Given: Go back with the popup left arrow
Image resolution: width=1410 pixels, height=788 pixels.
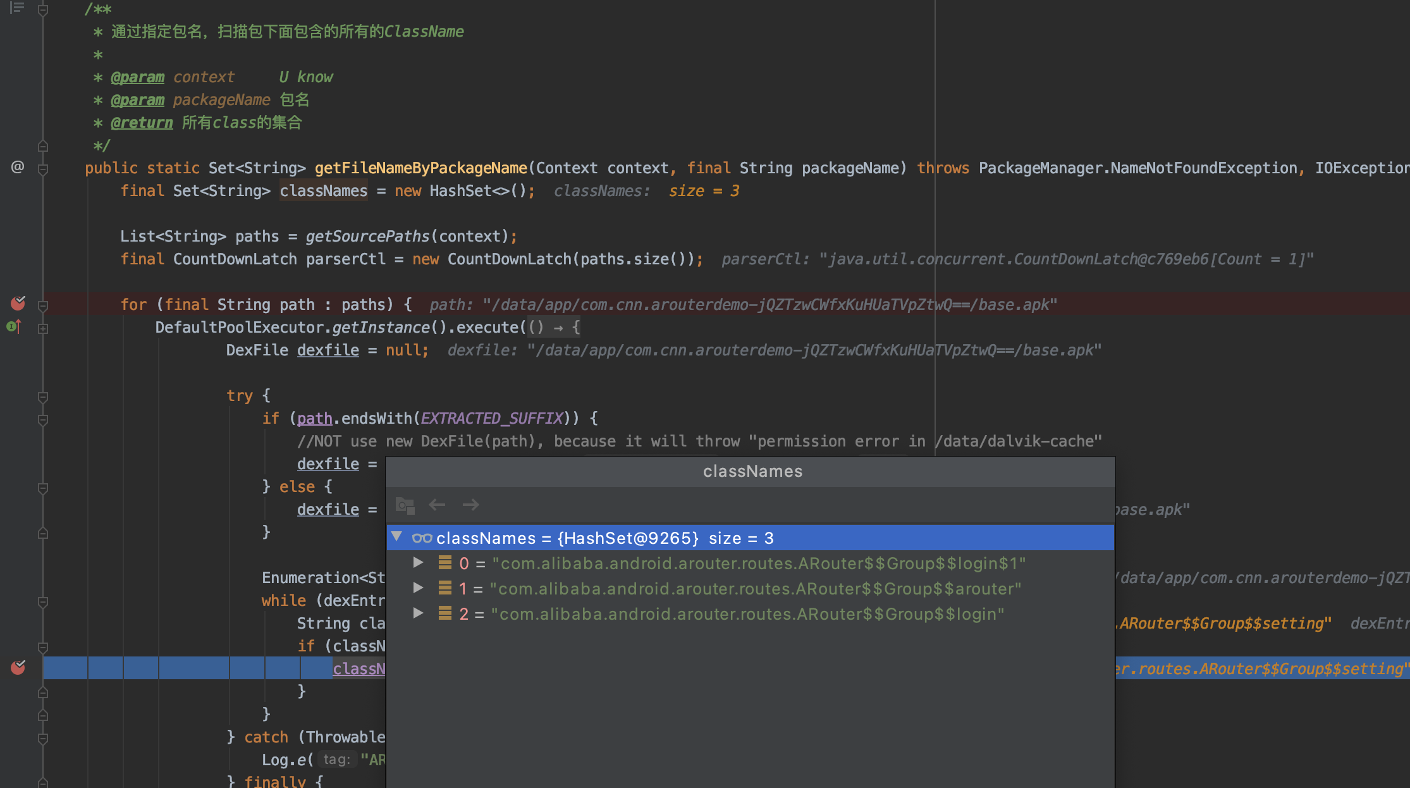Looking at the screenshot, I should click(x=437, y=505).
